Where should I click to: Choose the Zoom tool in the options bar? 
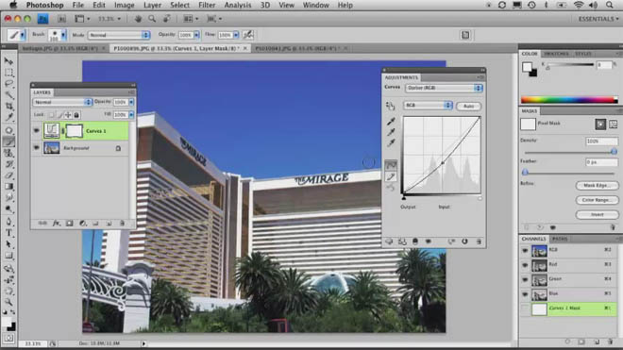pos(152,19)
